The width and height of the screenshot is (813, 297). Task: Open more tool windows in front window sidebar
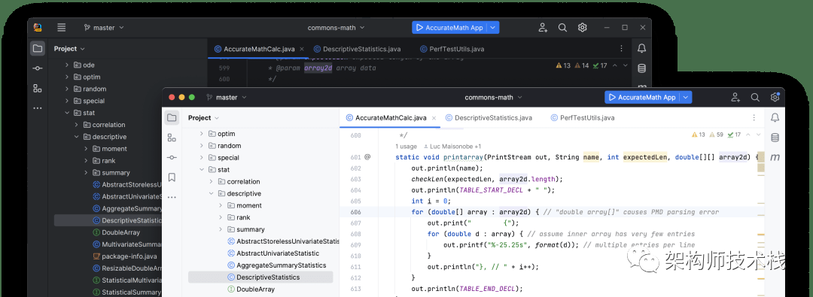tap(172, 197)
